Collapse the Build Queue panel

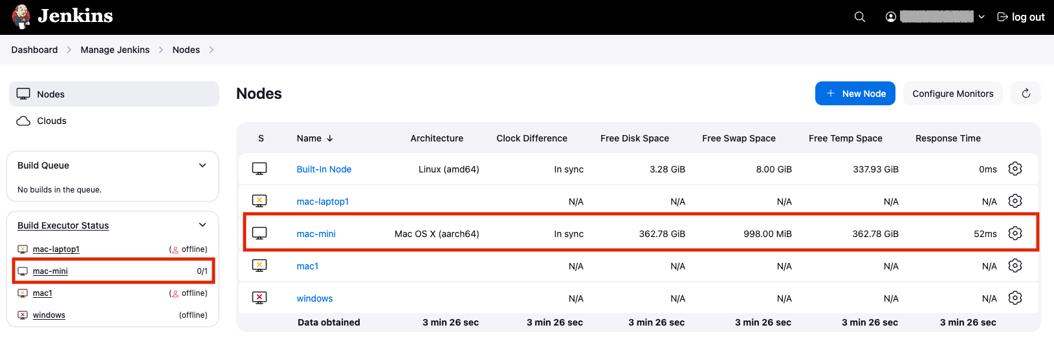point(203,165)
